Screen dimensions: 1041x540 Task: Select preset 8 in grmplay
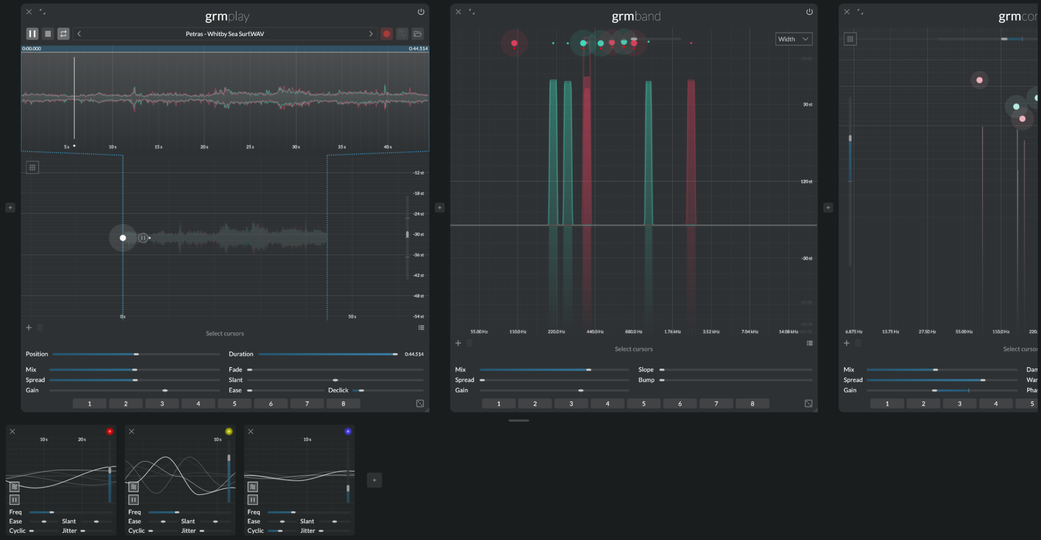point(343,404)
